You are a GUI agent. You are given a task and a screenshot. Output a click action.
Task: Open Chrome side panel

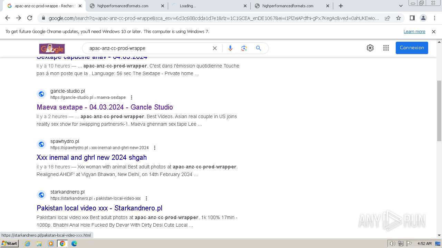click(x=412, y=18)
